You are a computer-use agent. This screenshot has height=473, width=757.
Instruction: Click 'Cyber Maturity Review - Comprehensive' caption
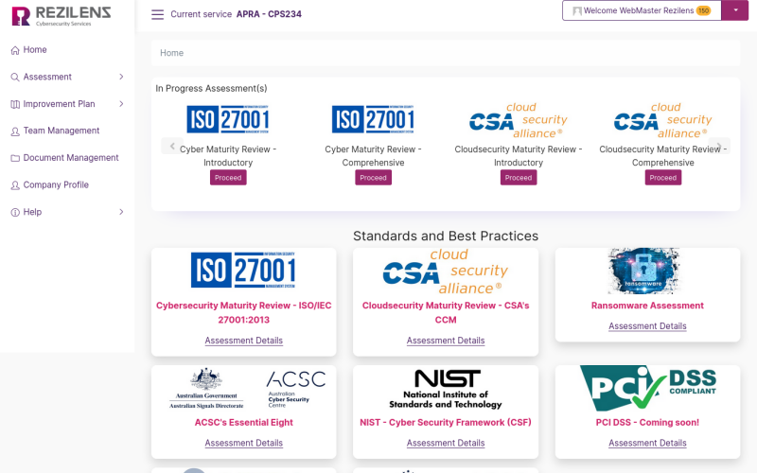(373, 156)
